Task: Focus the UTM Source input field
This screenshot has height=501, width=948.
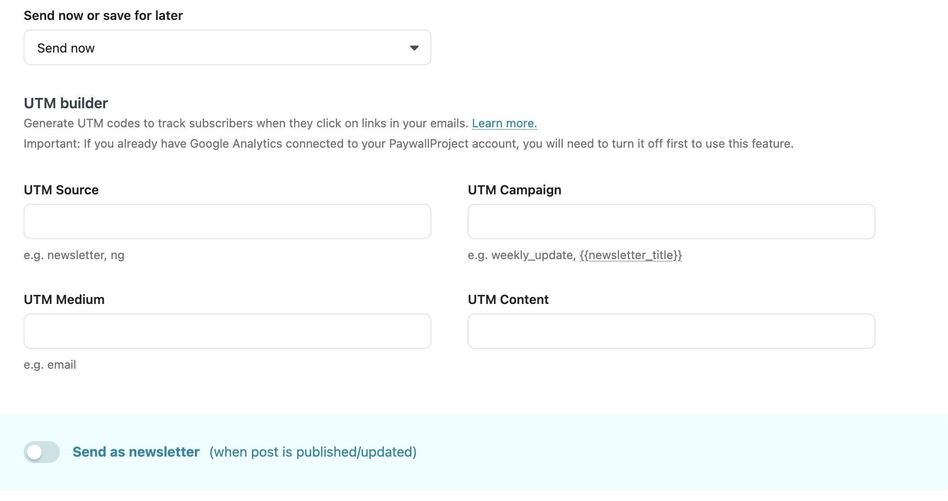Action: [x=227, y=222]
